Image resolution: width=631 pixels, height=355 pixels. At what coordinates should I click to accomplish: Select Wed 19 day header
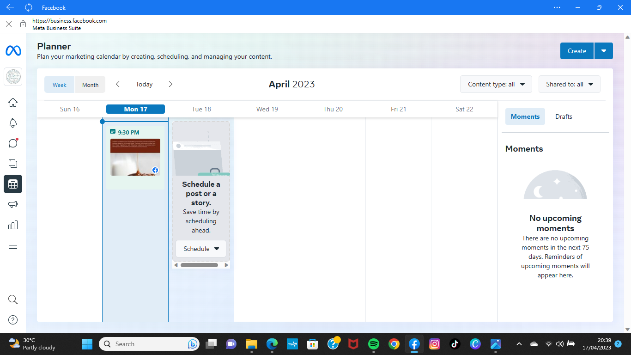267,109
